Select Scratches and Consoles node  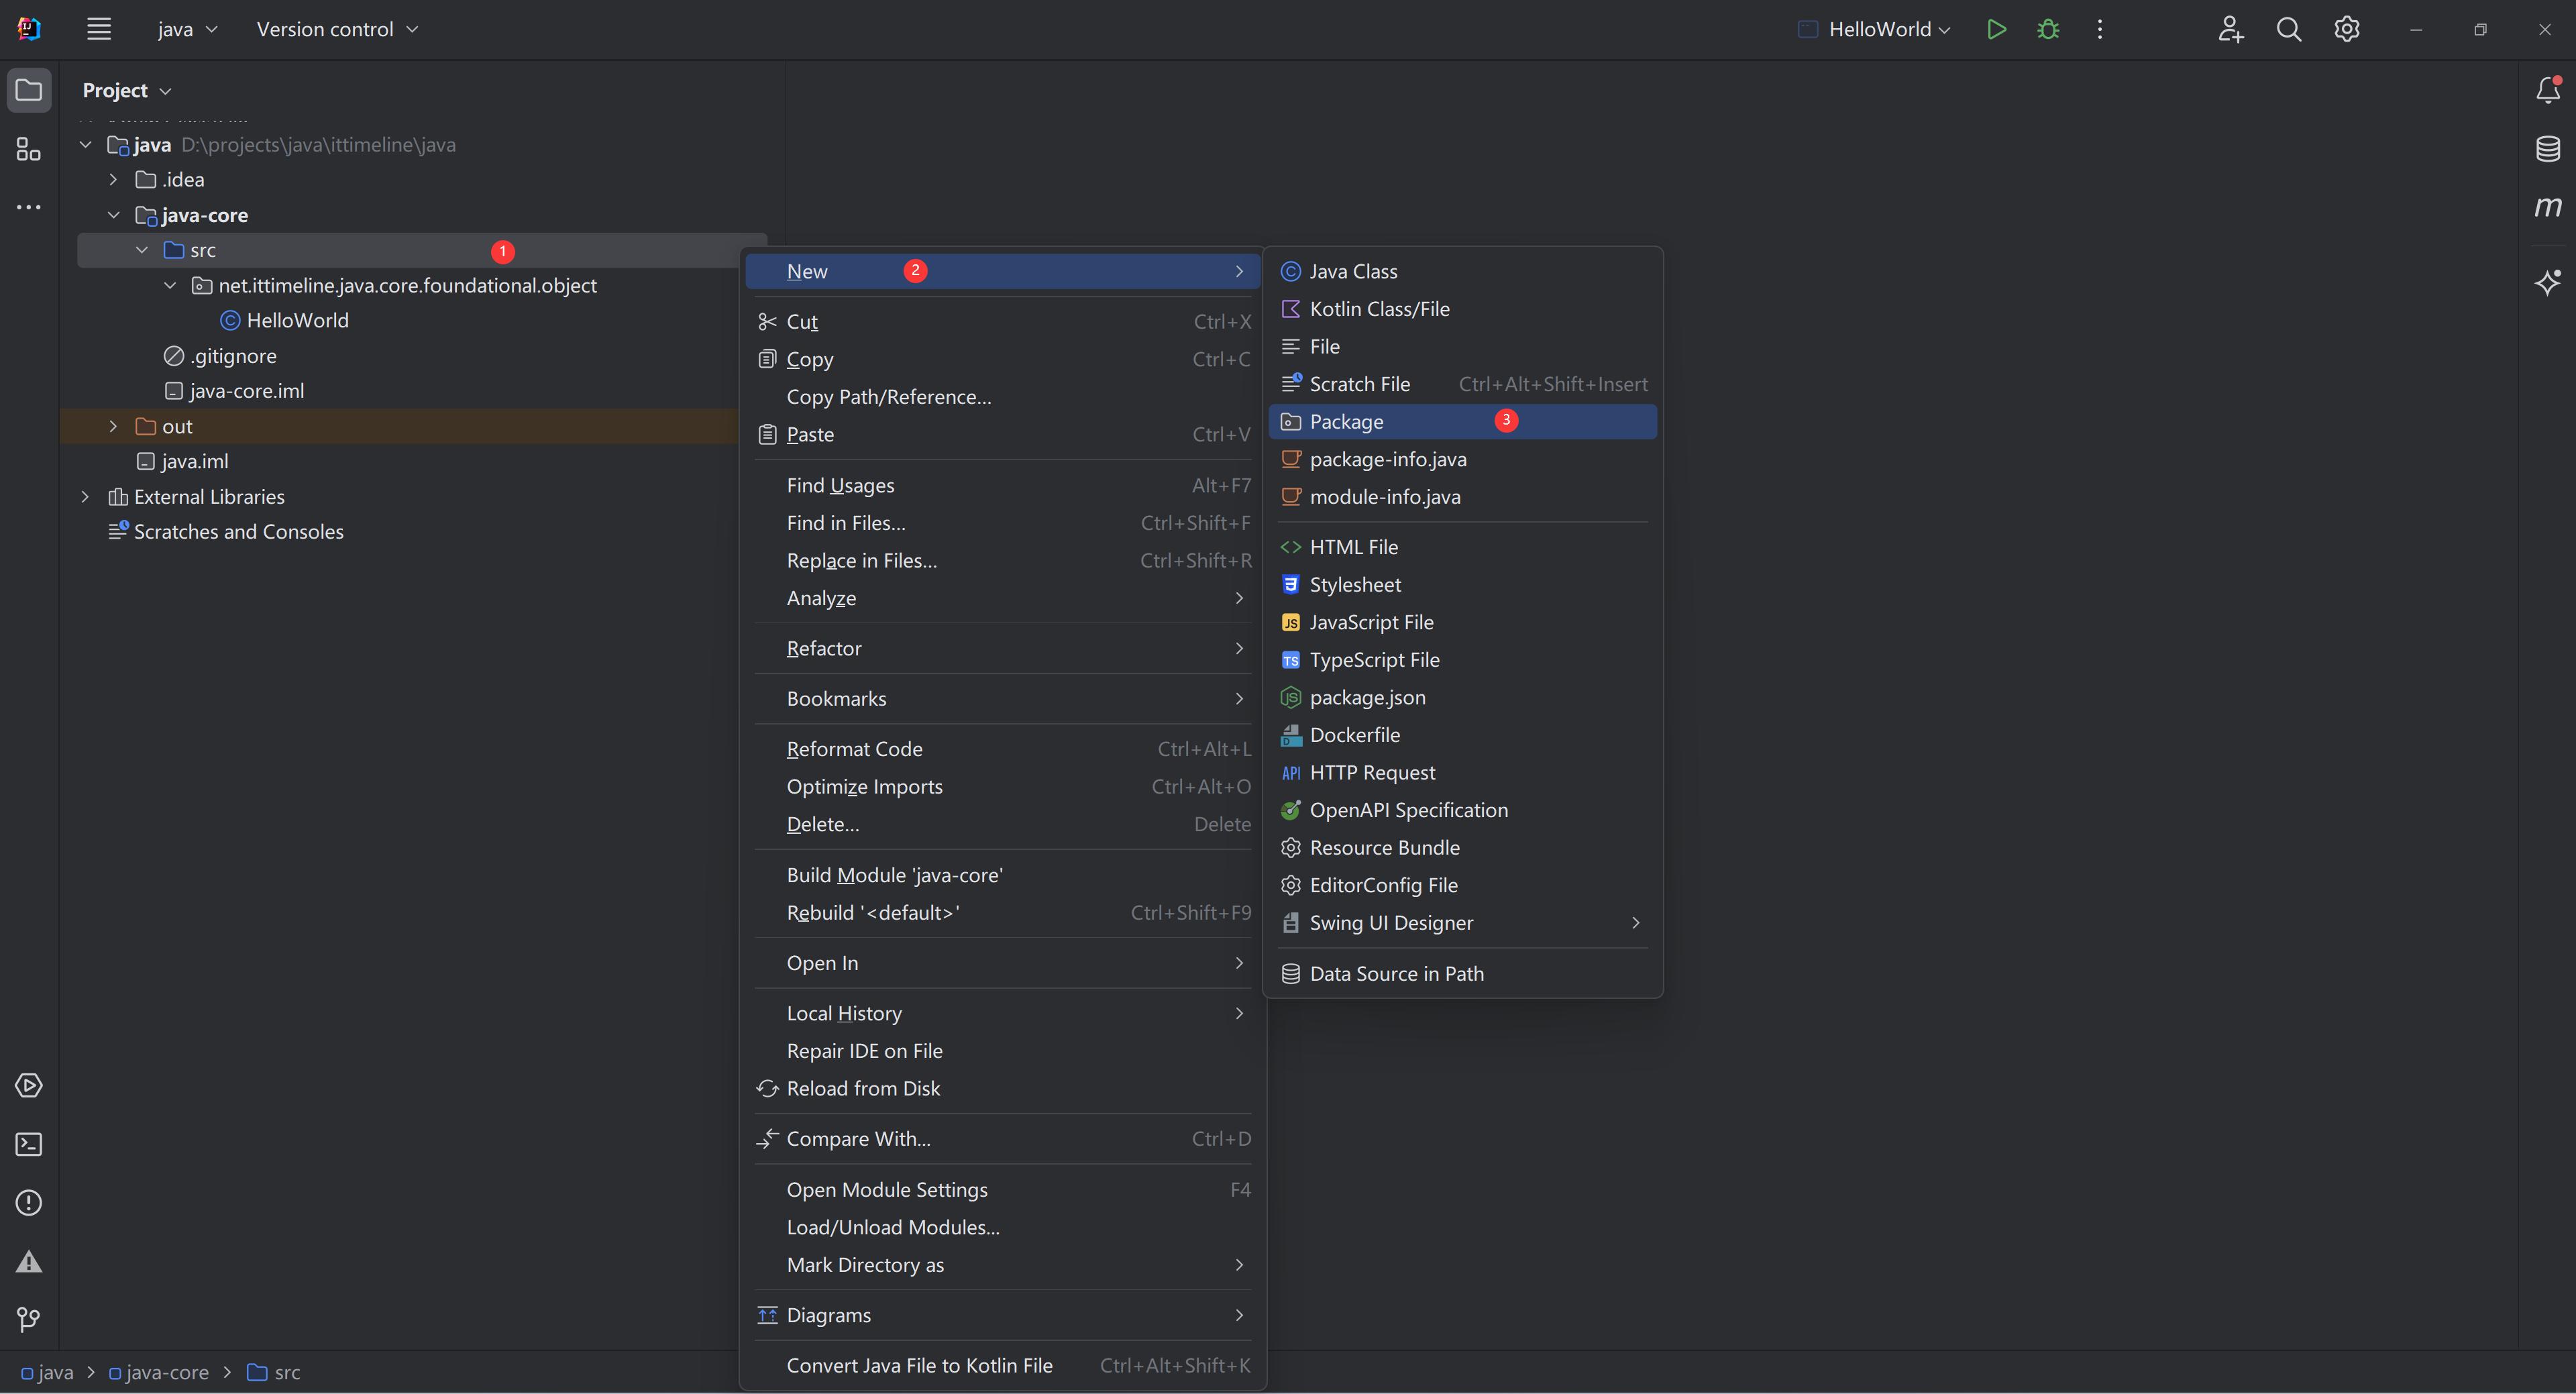point(238,532)
